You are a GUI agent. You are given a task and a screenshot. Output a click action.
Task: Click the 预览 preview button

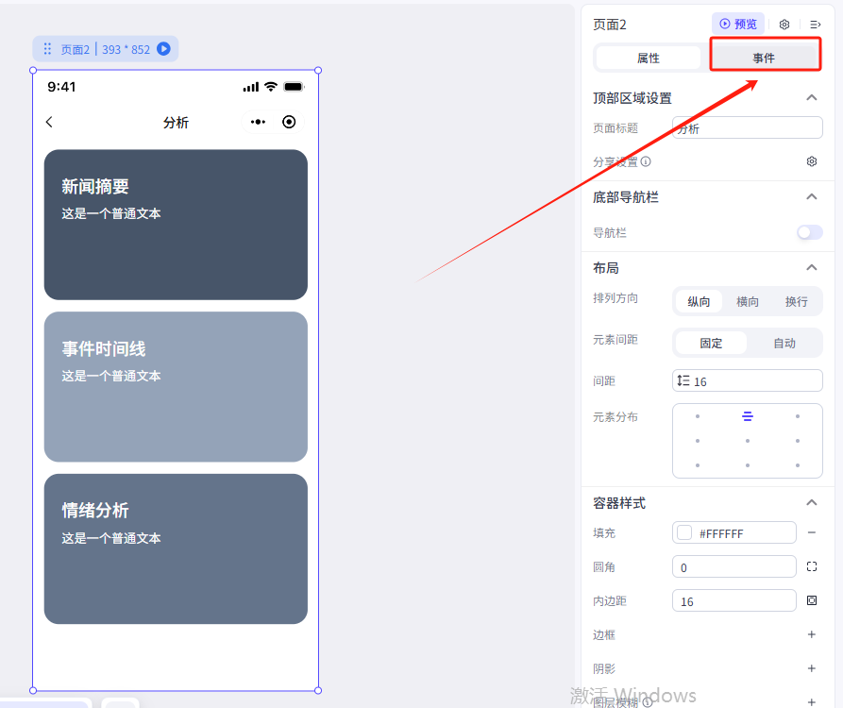(x=737, y=25)
